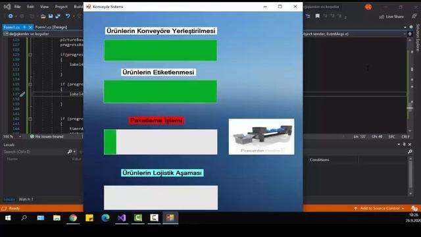Switch to the Watch 1 tab
421x237 pixels.
tap(26, 199)
